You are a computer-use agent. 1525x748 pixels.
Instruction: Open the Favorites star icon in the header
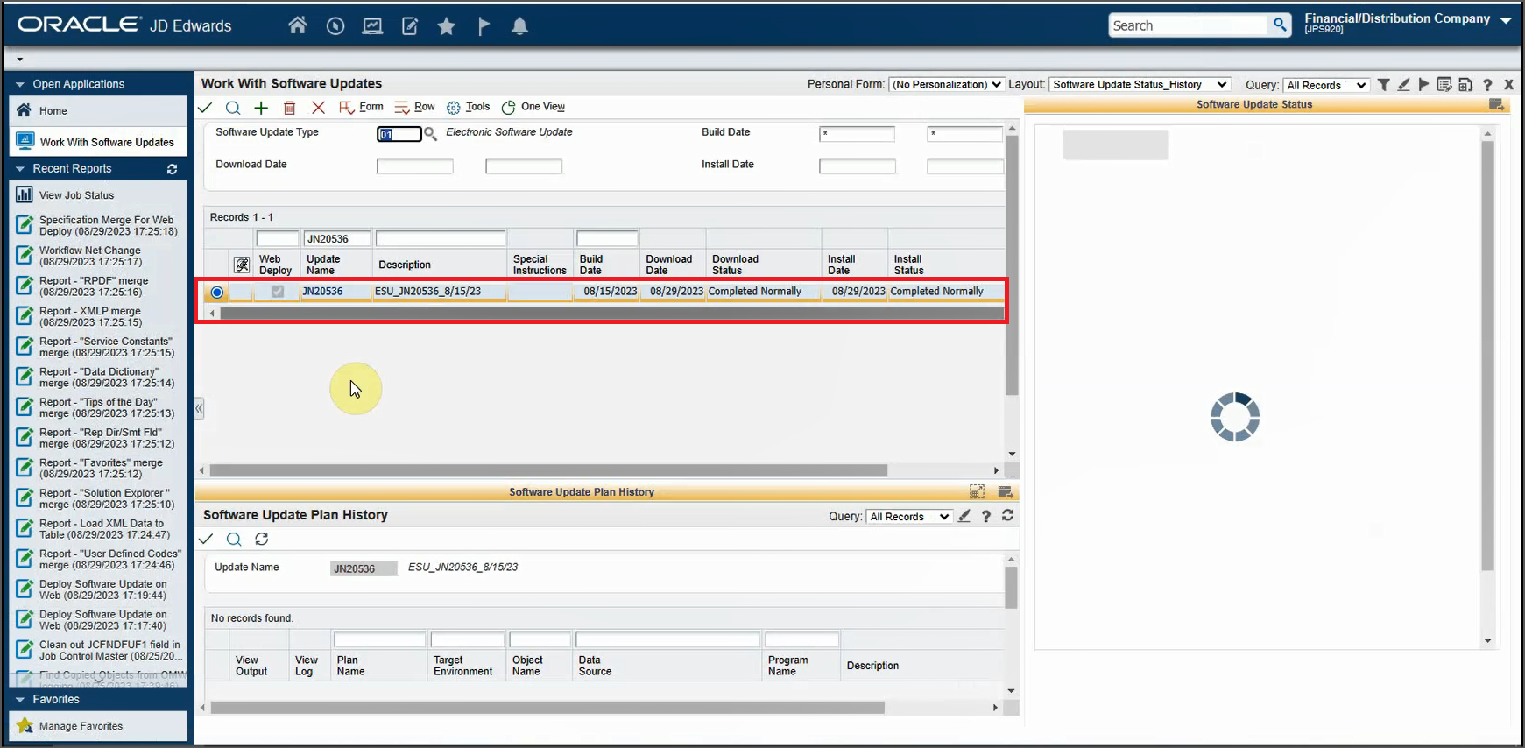(447, 26)
